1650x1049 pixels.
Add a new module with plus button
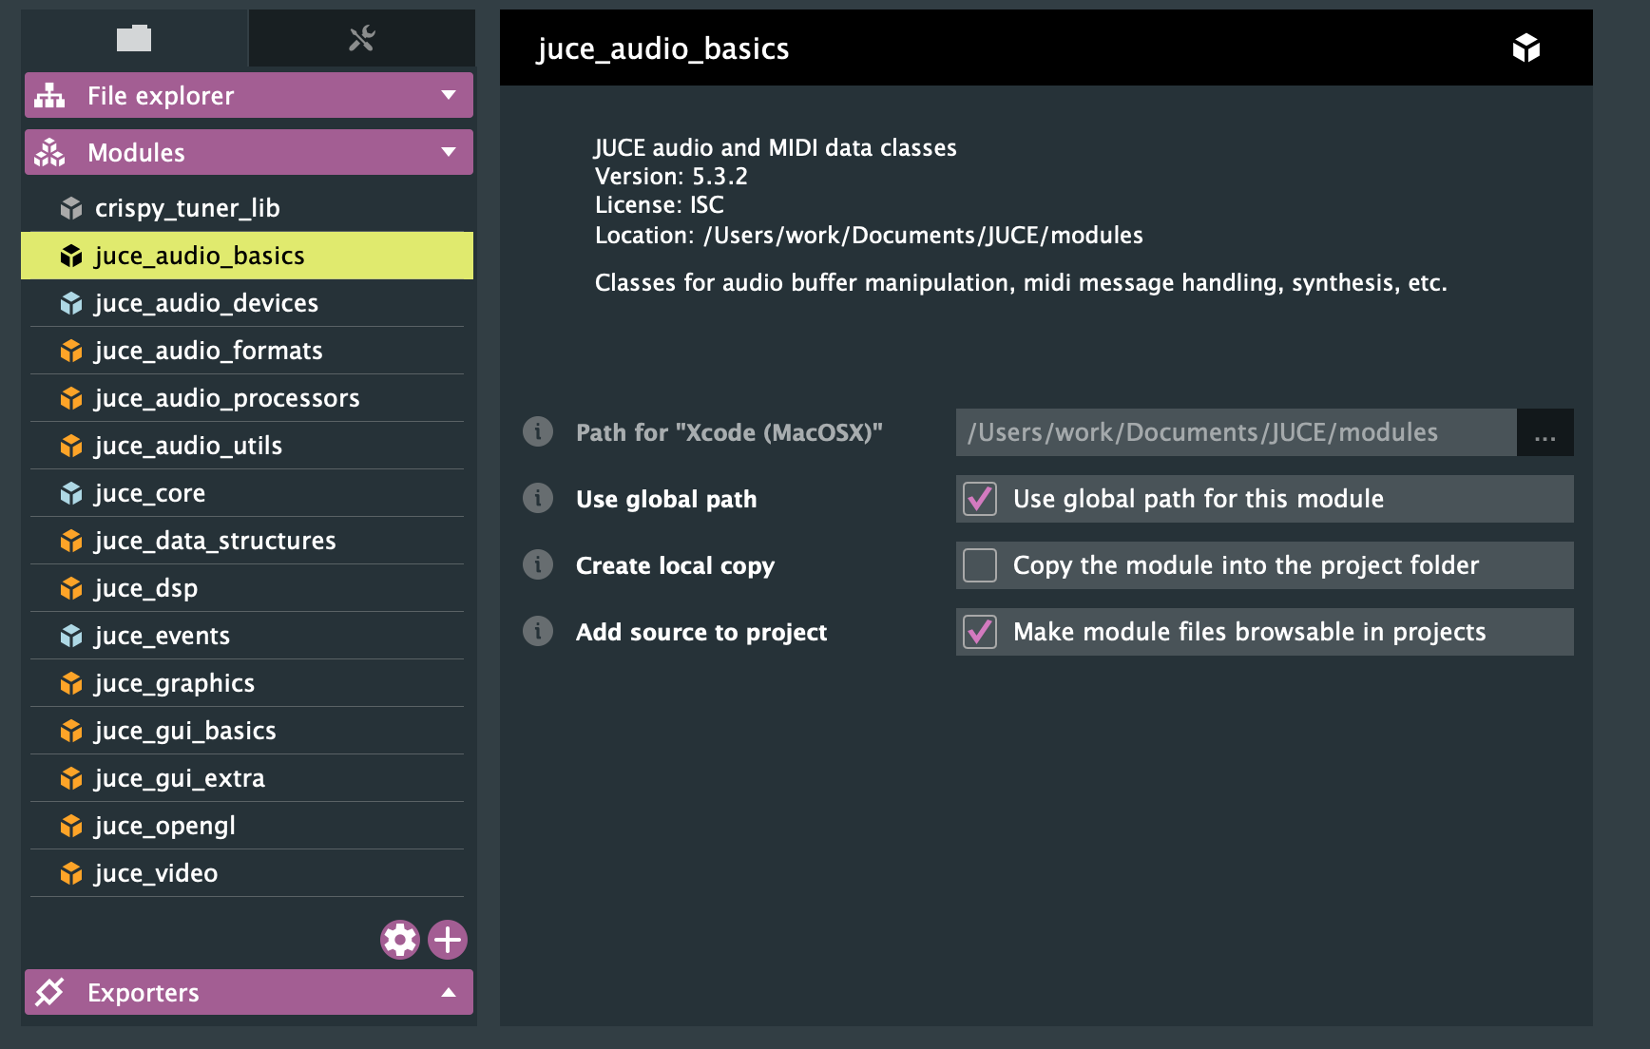[x=448, y=940]
